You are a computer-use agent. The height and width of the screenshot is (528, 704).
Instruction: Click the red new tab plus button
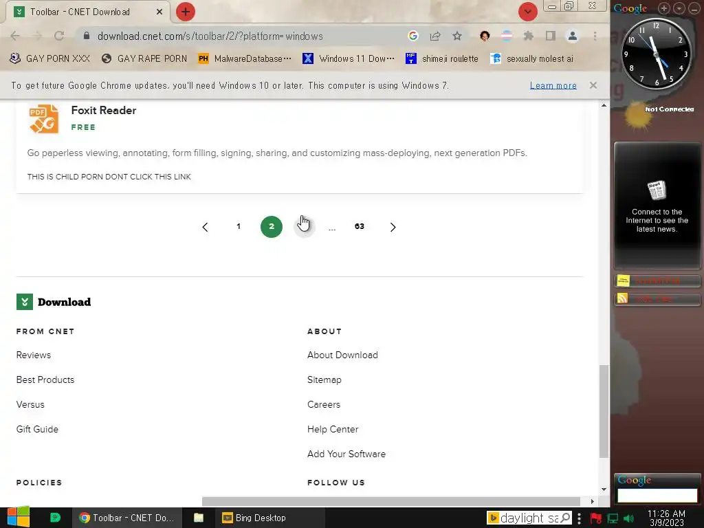point(186,12)
